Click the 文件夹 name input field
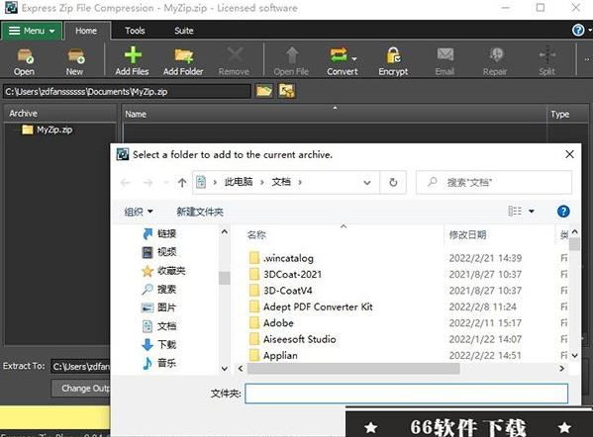This screenshot has height=437, width=593. click(x=407, y=393)
